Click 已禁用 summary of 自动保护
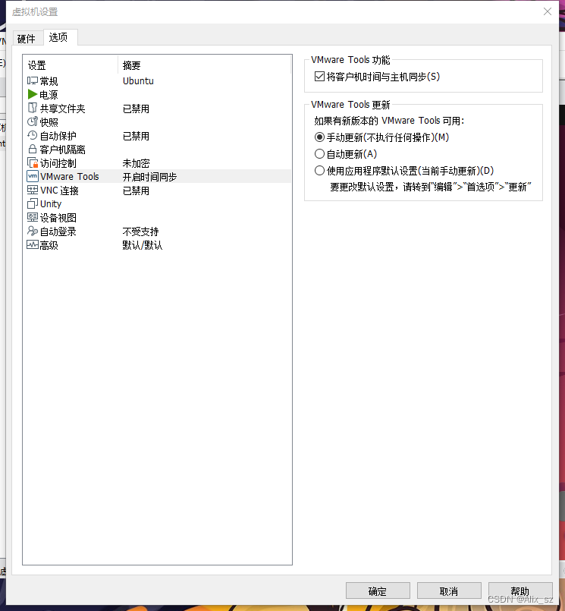The height and width of the screenshot is (611, 565). coord(136,136)
